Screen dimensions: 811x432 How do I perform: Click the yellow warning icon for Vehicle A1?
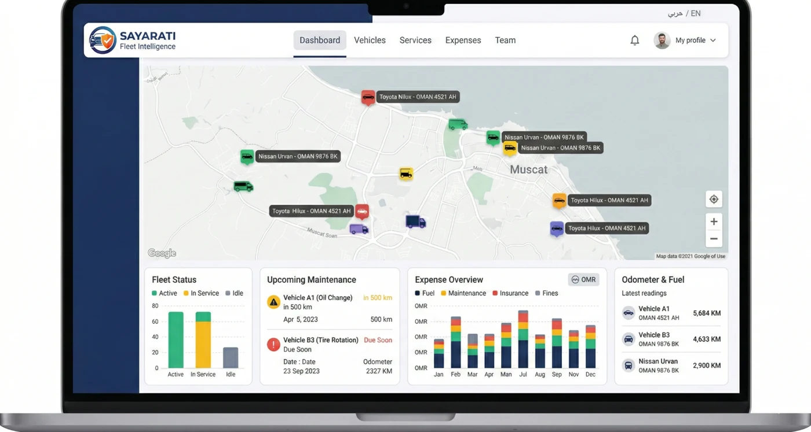click(273, 302)
